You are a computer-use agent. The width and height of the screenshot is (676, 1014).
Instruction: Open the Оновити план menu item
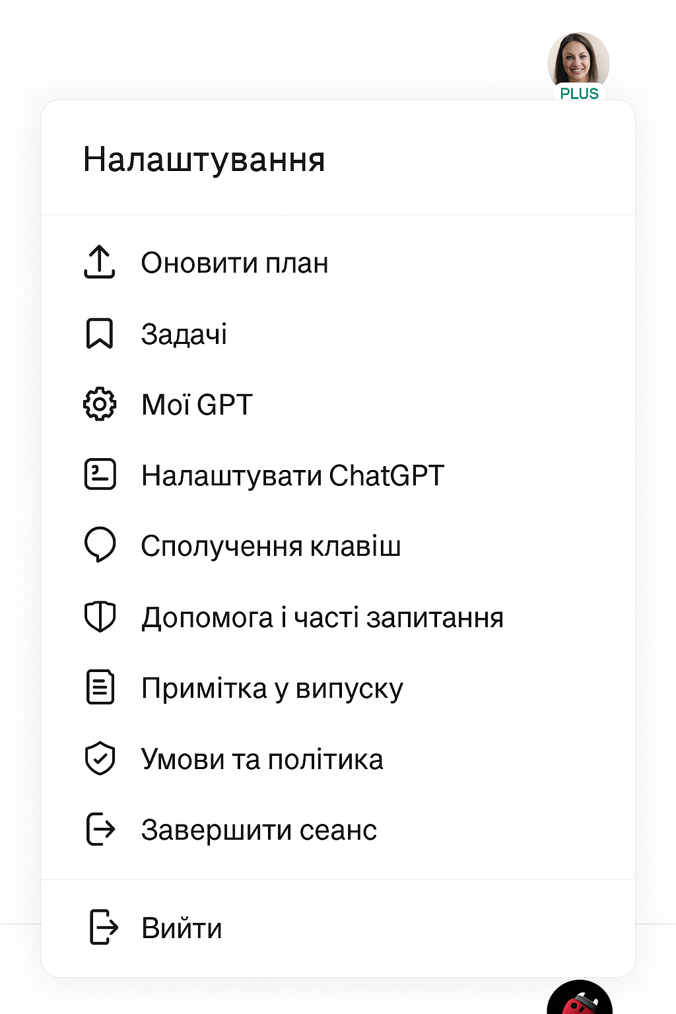point(338,263)
